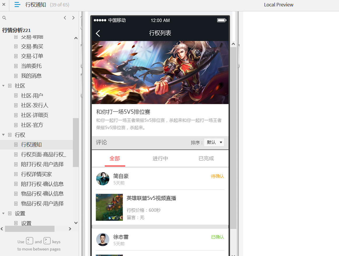
Task: Open the 我的消息 page
Action: tap(31, 76)
